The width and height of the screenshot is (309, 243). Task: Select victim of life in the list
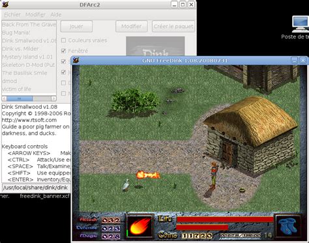coord(29,89)
